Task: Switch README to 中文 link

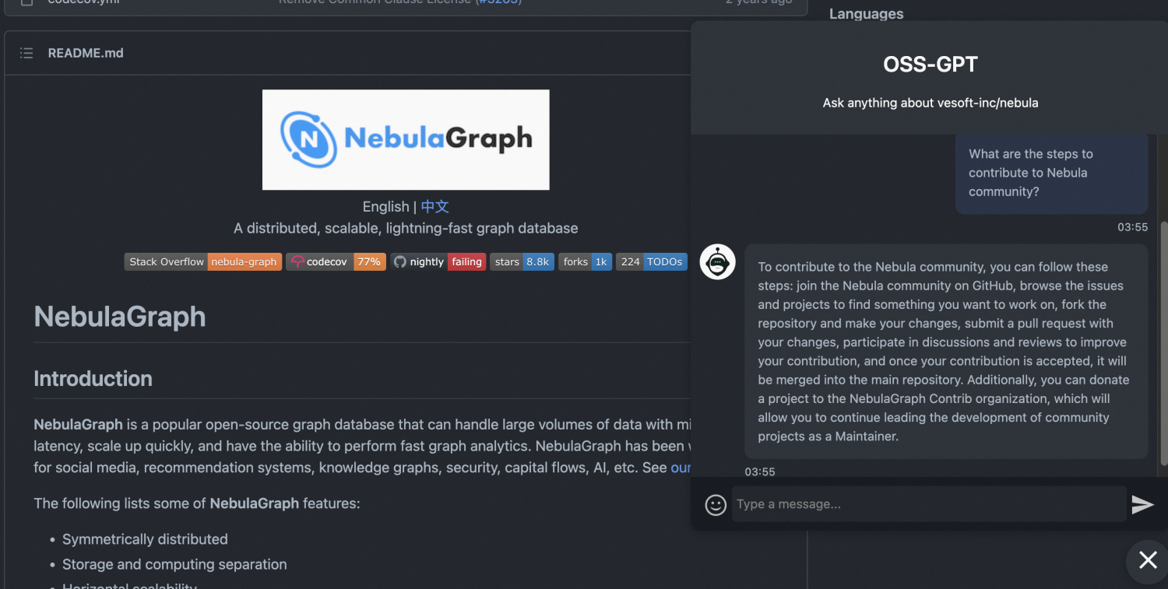Action: tap(435, 207)
